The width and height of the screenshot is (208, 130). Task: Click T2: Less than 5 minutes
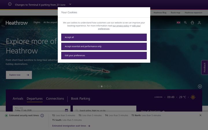(x=64, y=115)
